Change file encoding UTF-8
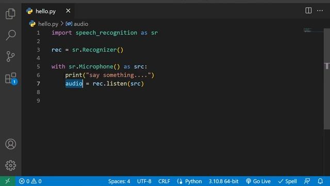 [144, 181]
